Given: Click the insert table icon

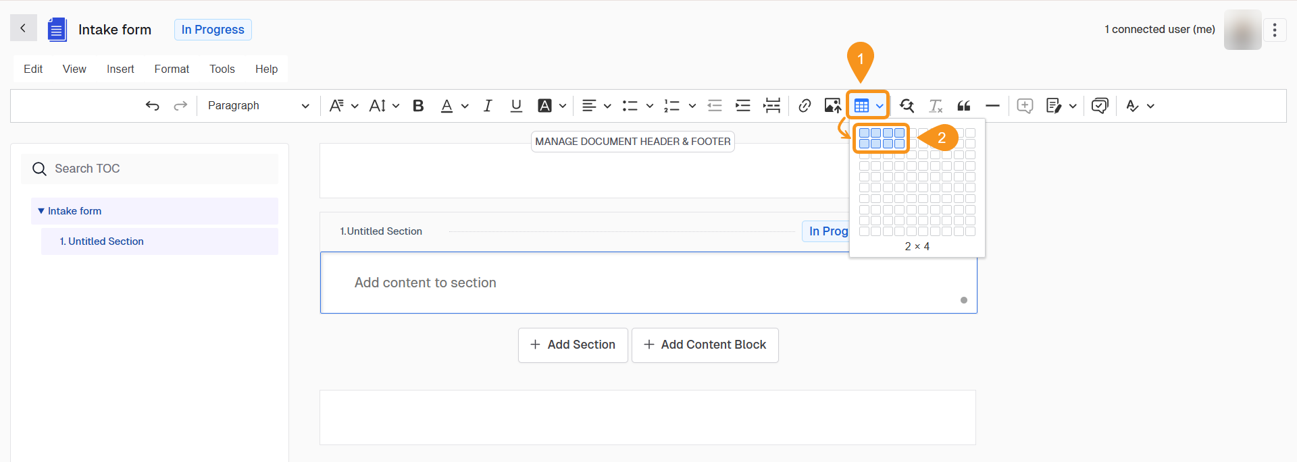Looking at the screenshot, I should click(x=861, y=106).
